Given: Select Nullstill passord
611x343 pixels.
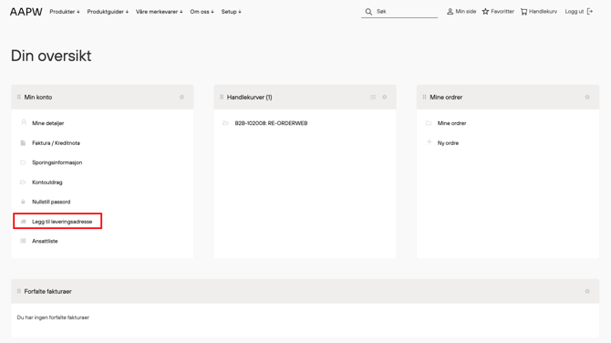Looking at the screenshot, I should (51, 202).
